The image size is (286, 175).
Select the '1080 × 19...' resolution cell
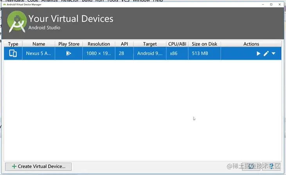point(99,54)
